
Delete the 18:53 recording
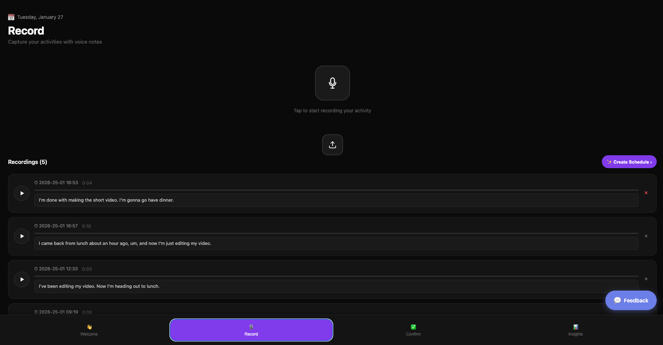[x=646, y=193]
